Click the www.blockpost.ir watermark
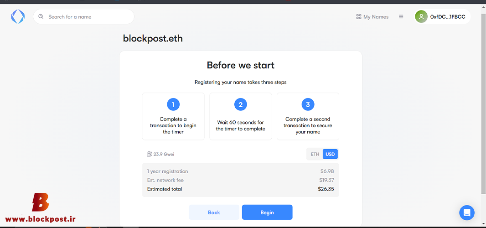Image resolution: width=486 pixels, height=228 pixels. 40,219
